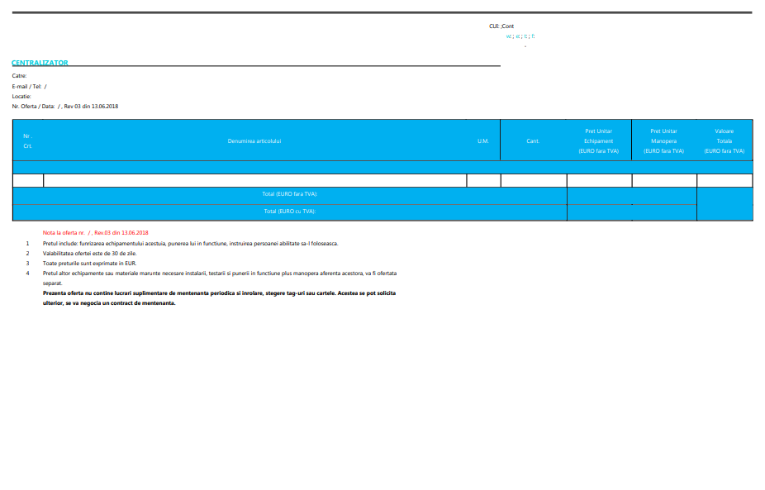Click the 'Locatie:' field
This screenshot has width=765, height=490.
point(21,96)
